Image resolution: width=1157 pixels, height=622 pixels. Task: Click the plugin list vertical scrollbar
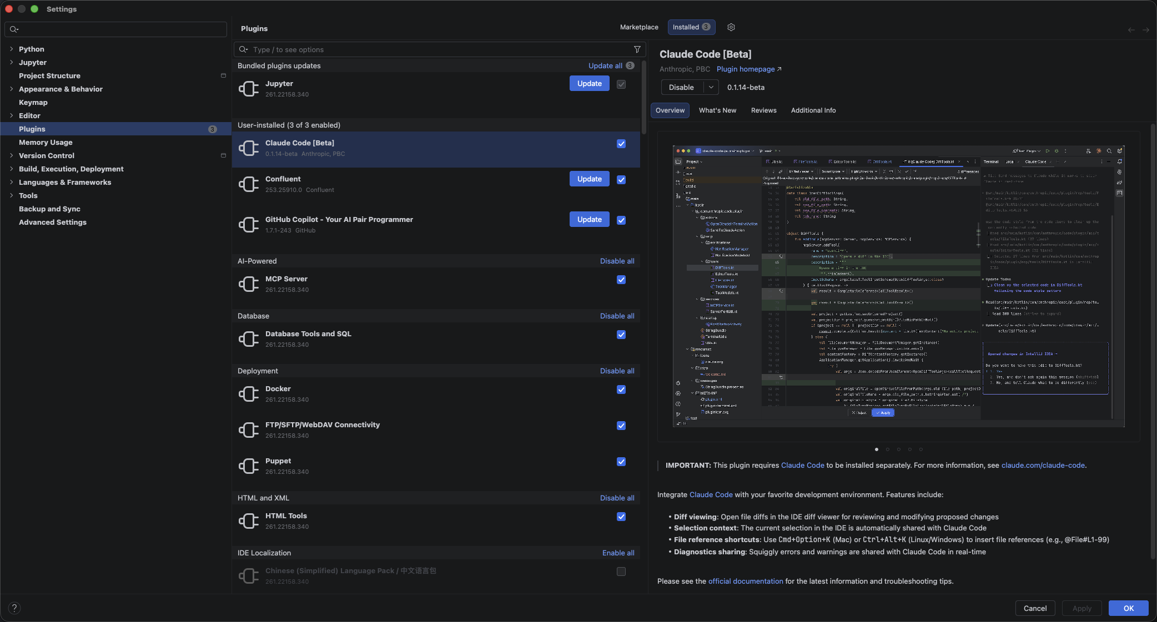click(x=644, y=98)
